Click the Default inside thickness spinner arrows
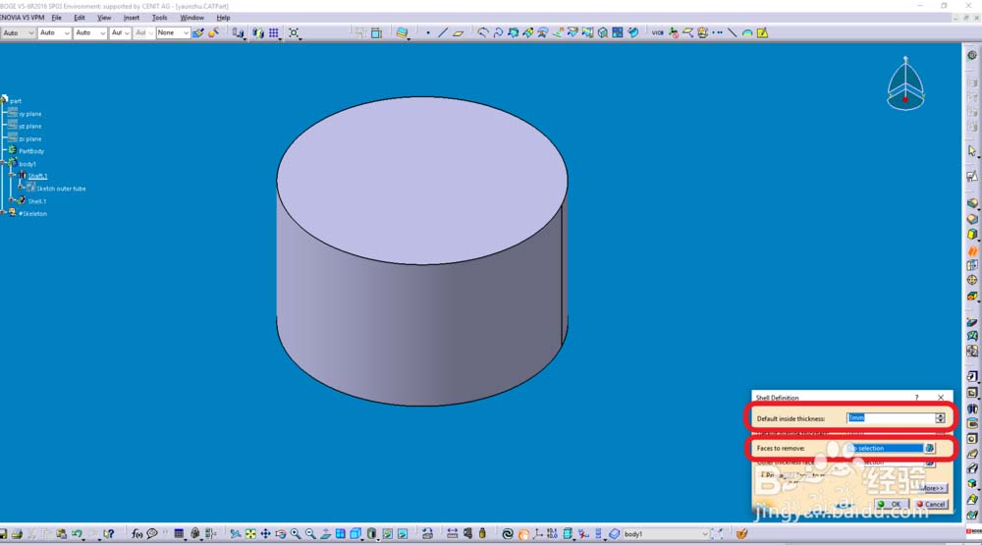The height and width of the screenshot is (545, 982). [x=940, y=418]
